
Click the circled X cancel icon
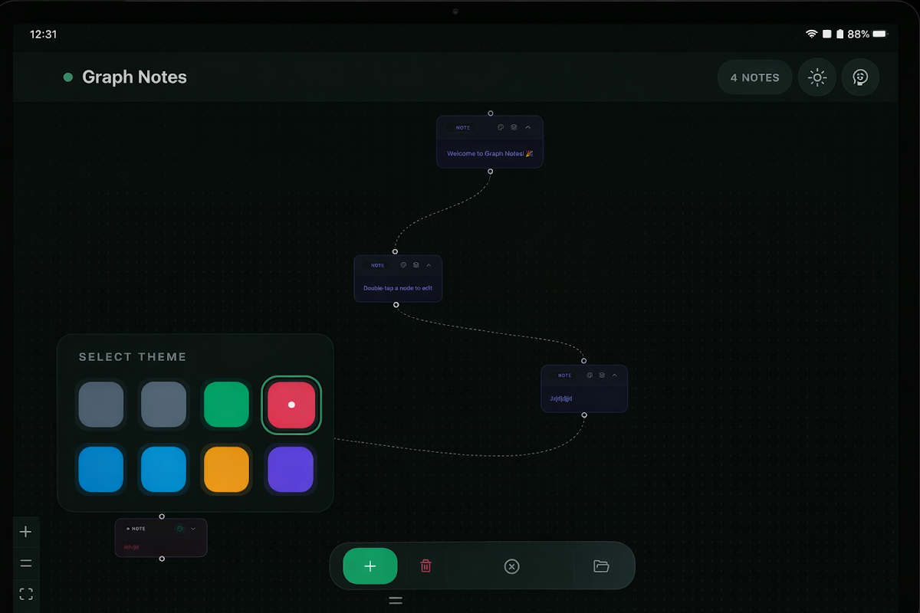pyautogui.click(x=511, y=566)
